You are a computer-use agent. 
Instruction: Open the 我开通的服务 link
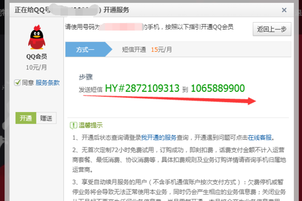(x=159, y=137)
